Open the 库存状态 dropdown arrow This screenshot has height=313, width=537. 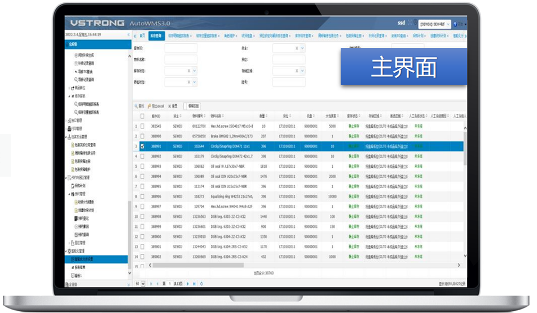point(194,71)
